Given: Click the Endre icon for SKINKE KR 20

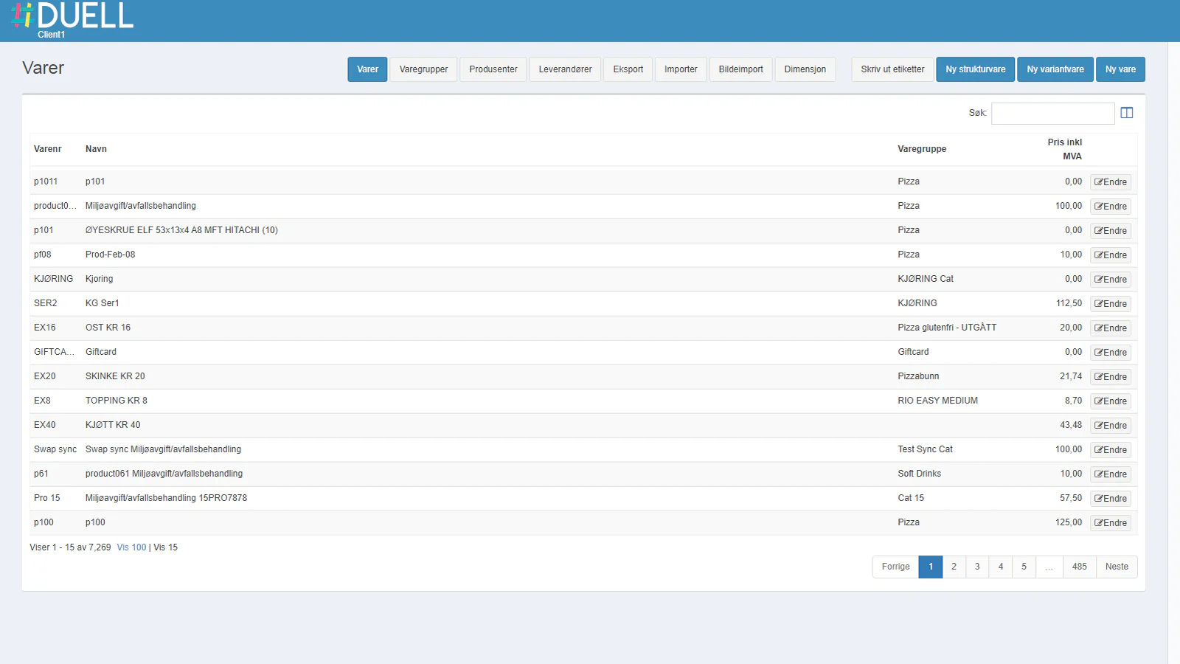Looking at the screenshot, I should click(1110, 377).
